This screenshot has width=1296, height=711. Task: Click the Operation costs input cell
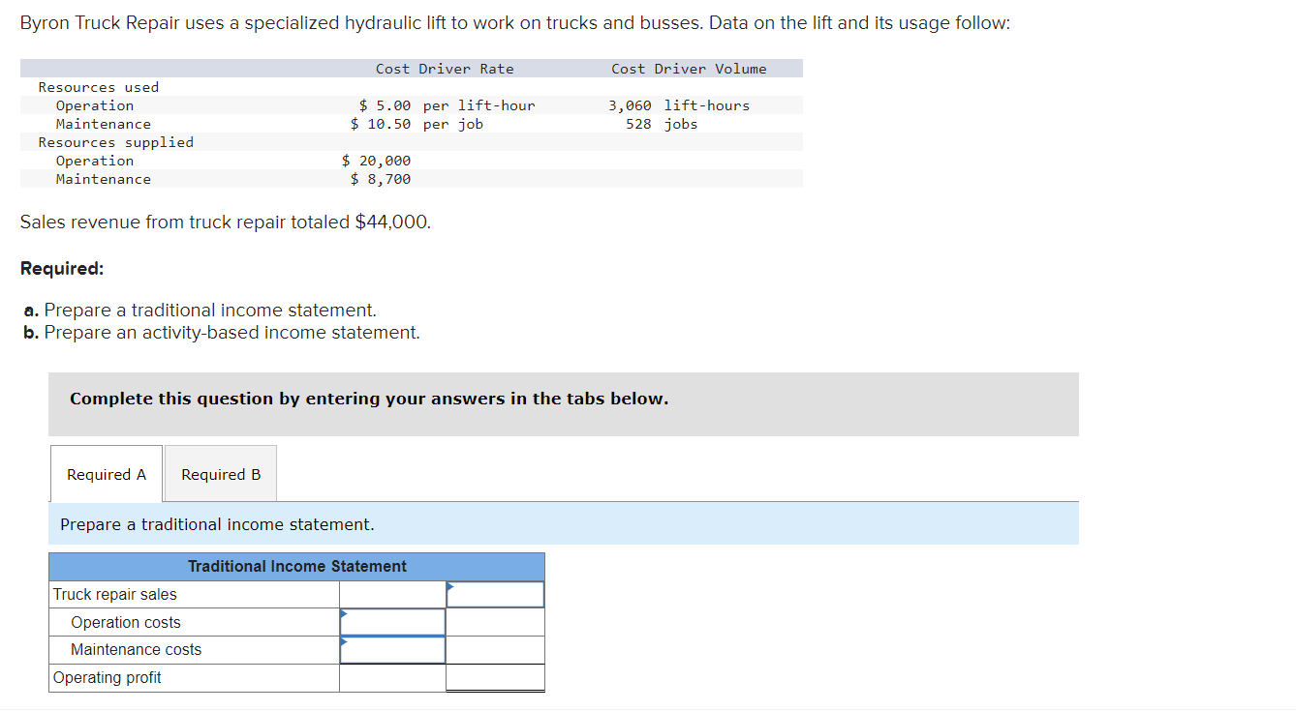click(391, 622)
